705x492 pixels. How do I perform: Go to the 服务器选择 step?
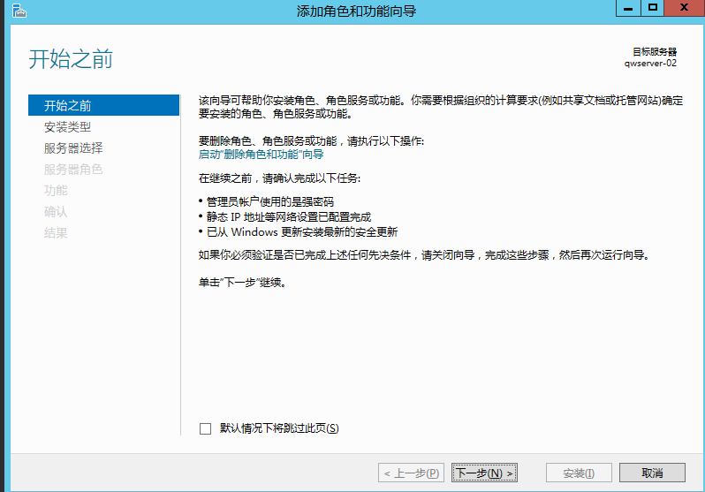tap(73, 148)
